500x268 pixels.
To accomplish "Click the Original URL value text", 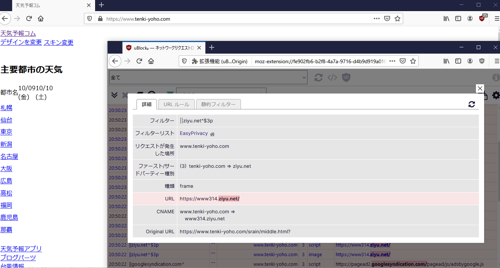I will (x=235, y=231).
